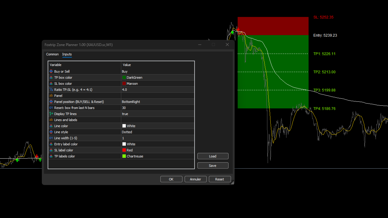Image resolution: width=388 pixels, height=218 pixels.
Task: Select the '4.0' ratio value
Action: [x=124, y=90]
